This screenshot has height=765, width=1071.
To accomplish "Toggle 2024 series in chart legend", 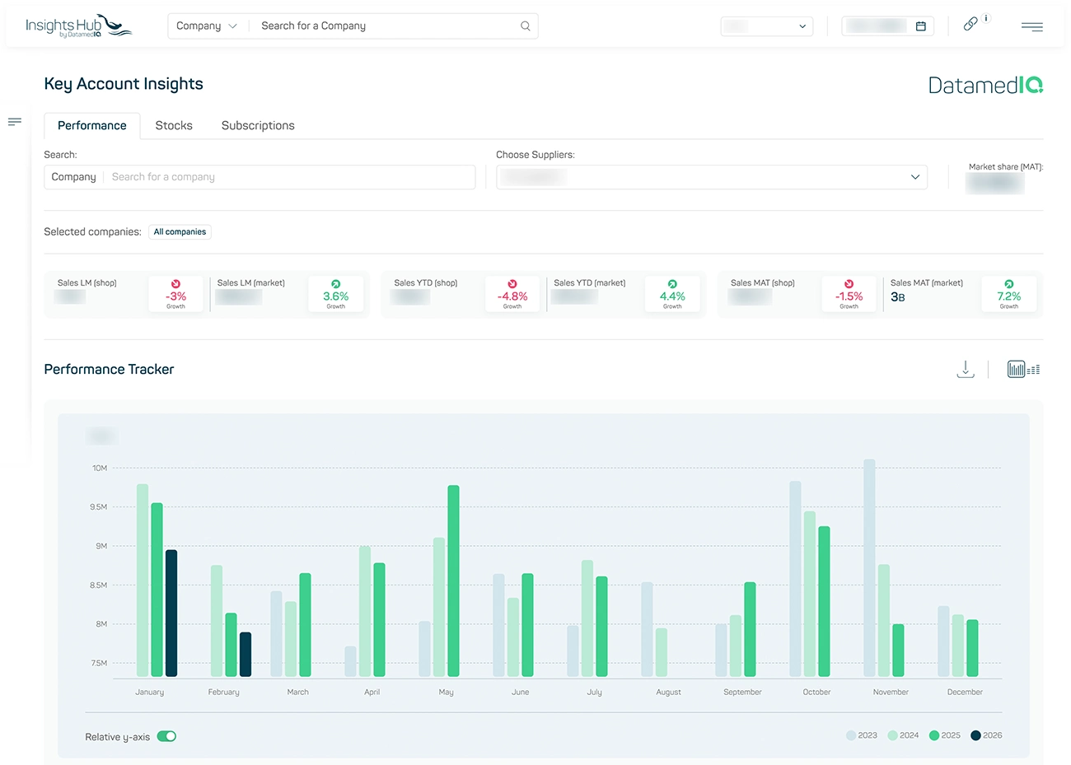I will click(x=903, y=735).
